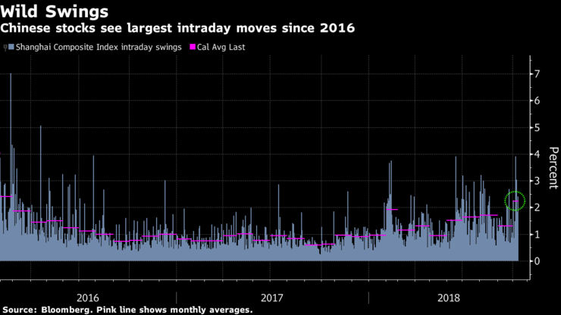
Task: Click the tallest 7 percent spike bar
Action: pos(11,167)
